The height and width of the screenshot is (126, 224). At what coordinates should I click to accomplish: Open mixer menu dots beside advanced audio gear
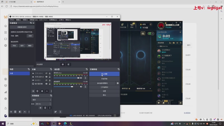(60, 112)
